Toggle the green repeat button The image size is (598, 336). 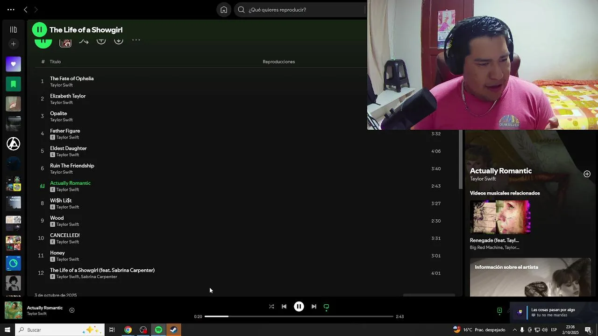pos(327,307)
